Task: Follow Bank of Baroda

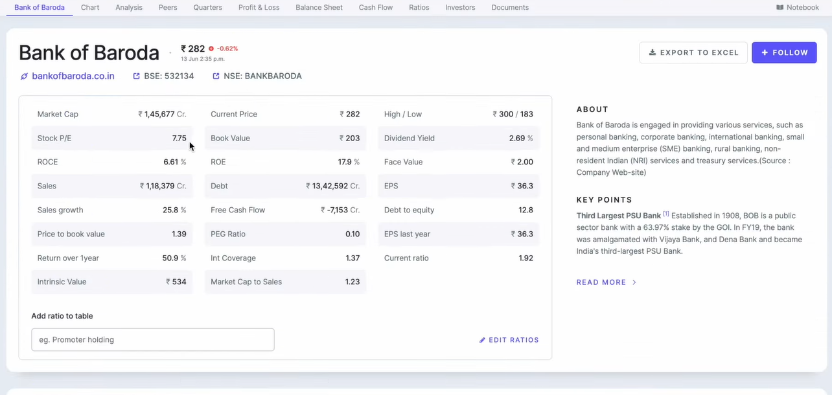Action: coord(784,52)
